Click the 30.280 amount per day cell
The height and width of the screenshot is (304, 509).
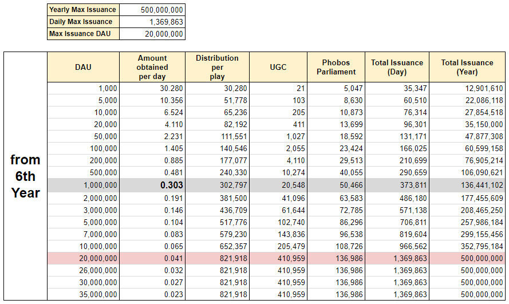[152, 88]
